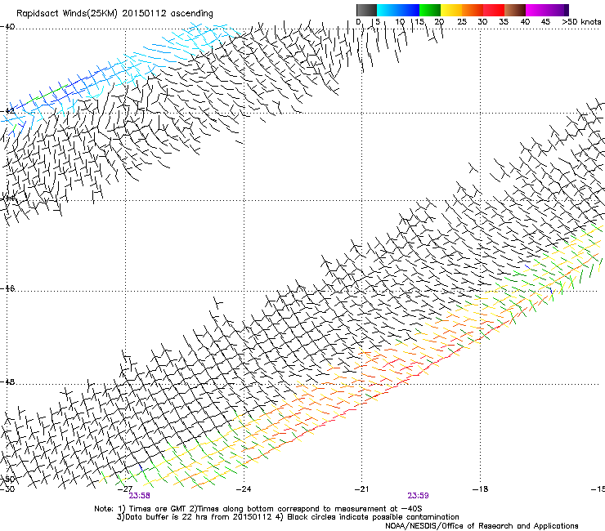Click the NOAA/NESDIS credit line
The image size is (605, 531).
(482, 526)
